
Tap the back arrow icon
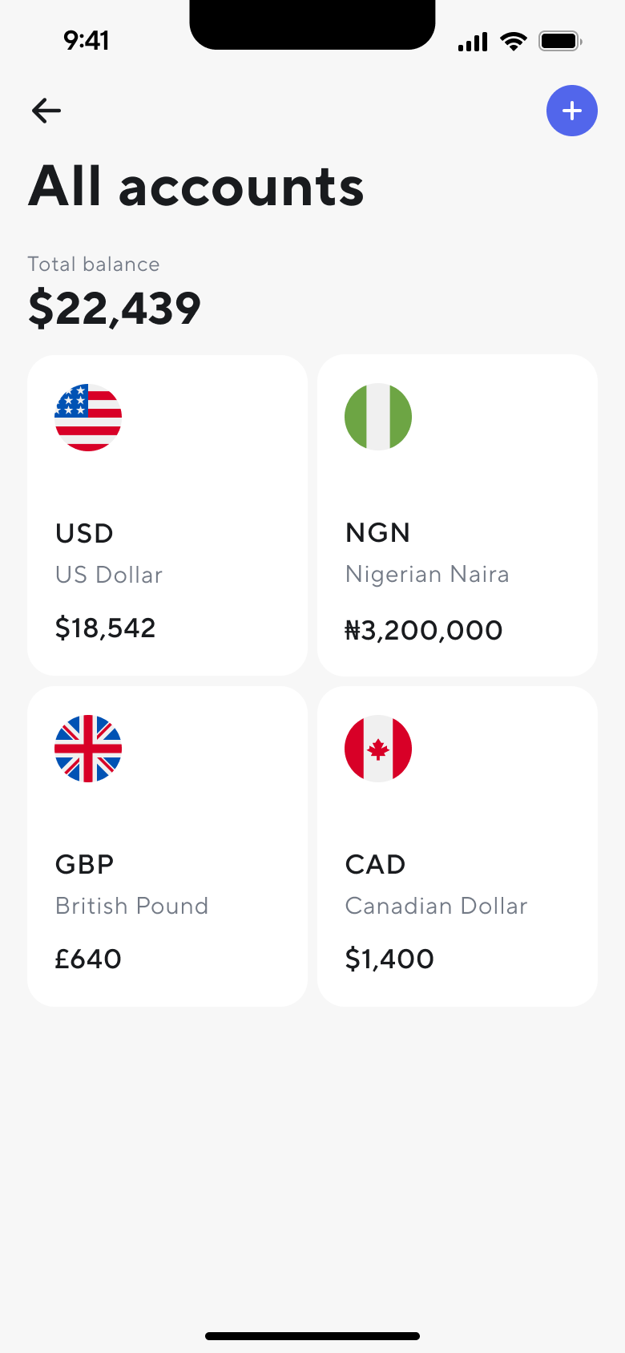pyautogui.click(x=46, y=111)
